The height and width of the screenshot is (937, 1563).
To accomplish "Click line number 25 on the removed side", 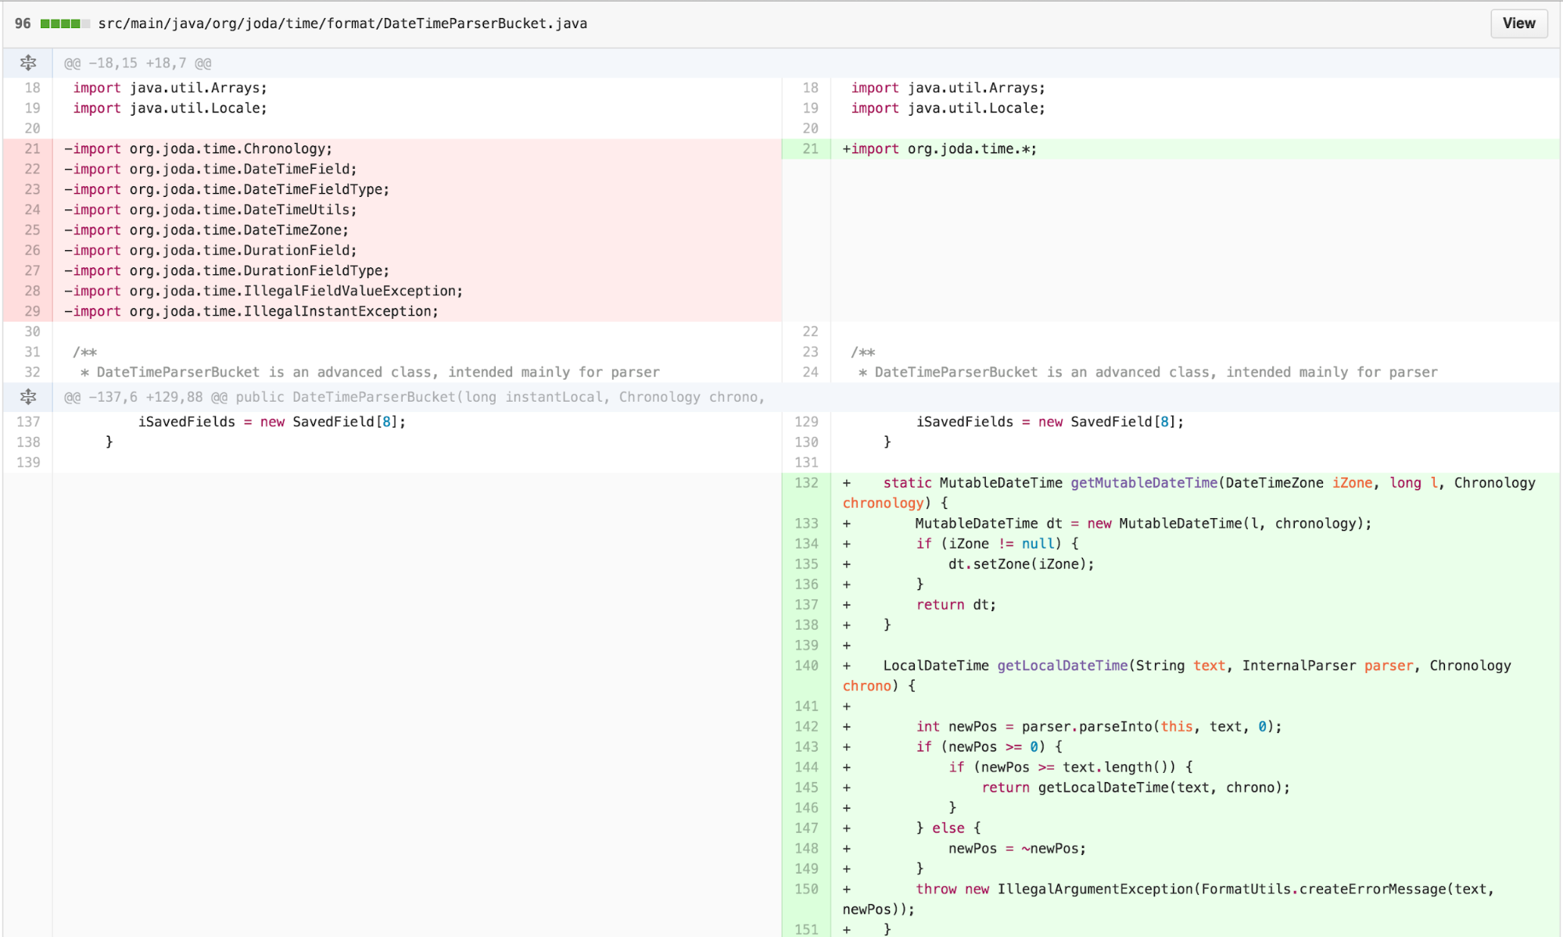I will (32, 230).
